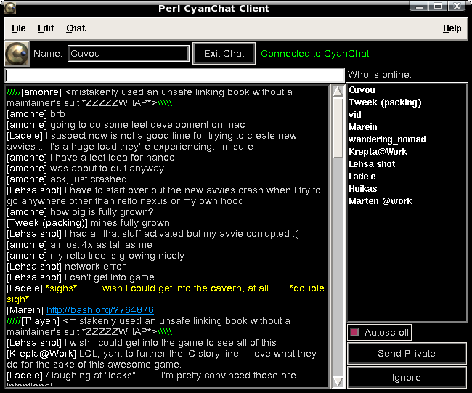
Task: Click the chat scrollbar up arrow
Action: (338, 91)
